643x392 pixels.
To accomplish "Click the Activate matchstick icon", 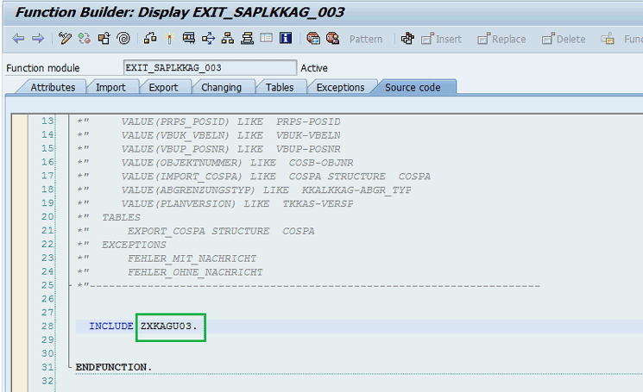I will pyautogui.click(x=169, y=39).
